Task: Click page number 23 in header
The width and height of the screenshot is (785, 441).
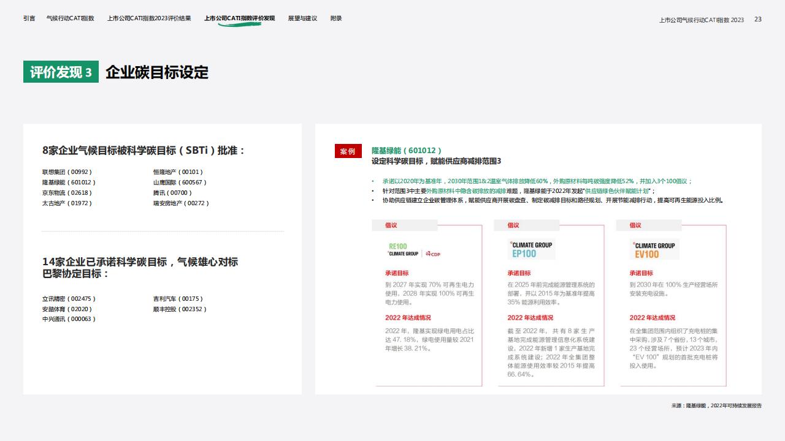Action: pos(758,20)
